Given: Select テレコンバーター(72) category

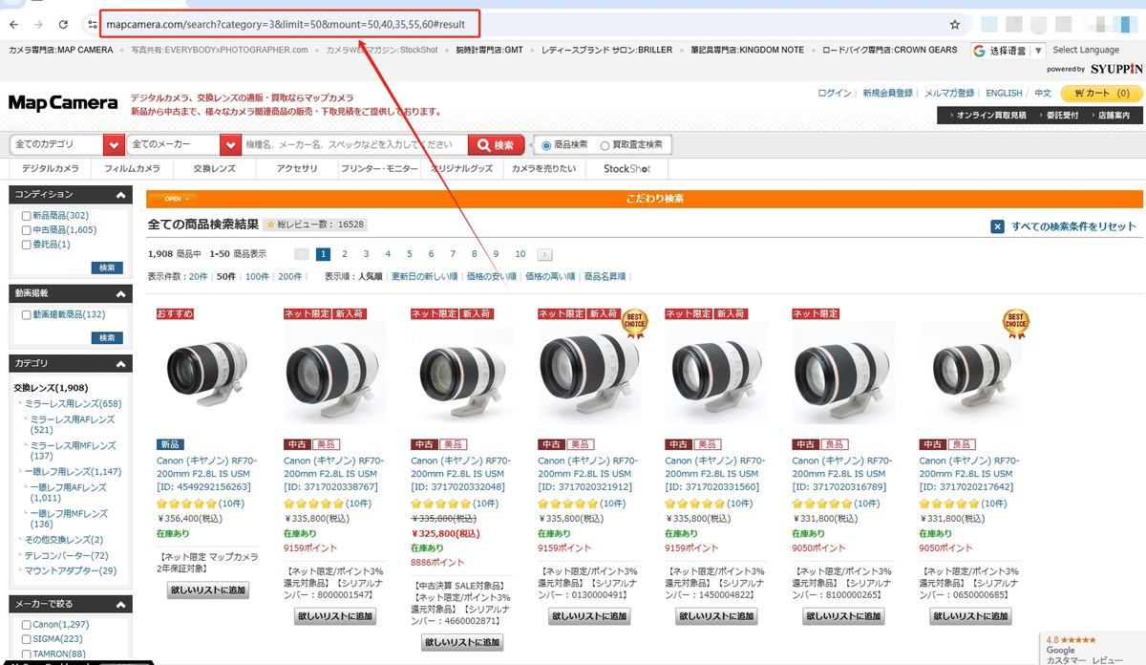Looking at the screenshot, I should pyautogui.click(x=66, y=555).
